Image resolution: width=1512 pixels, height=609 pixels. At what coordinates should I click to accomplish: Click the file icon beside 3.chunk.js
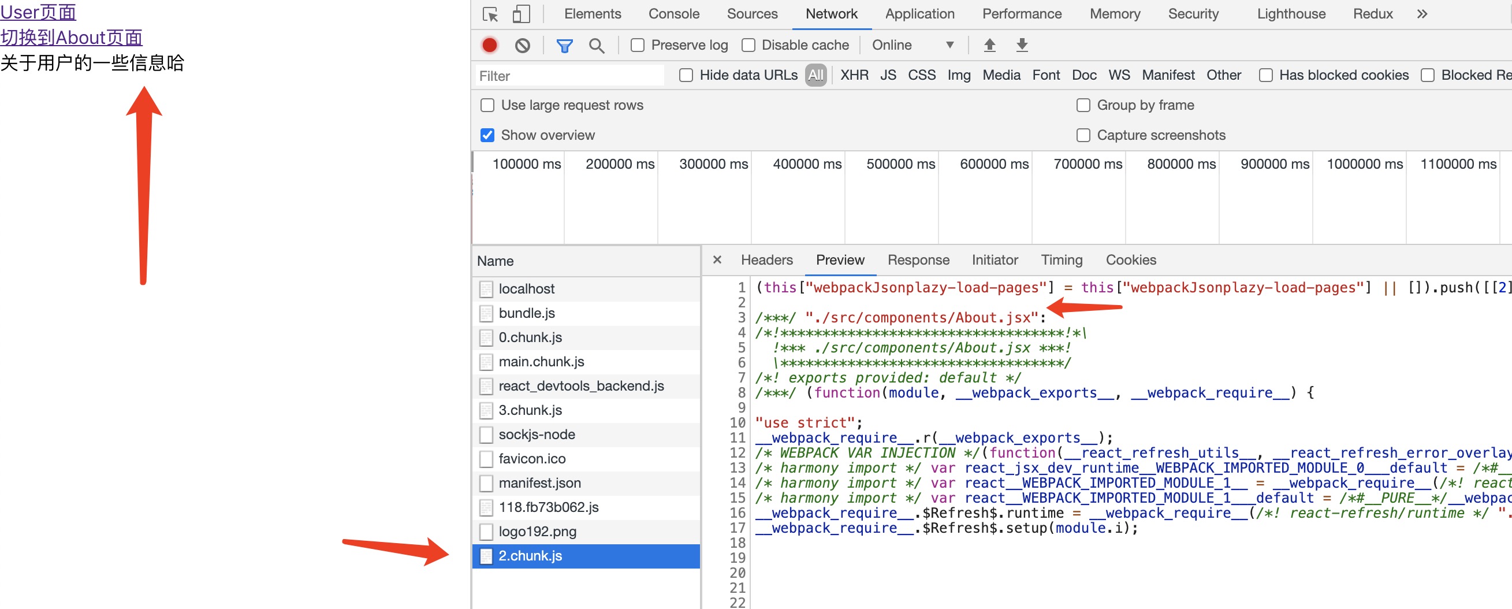[x=486, y=410]
